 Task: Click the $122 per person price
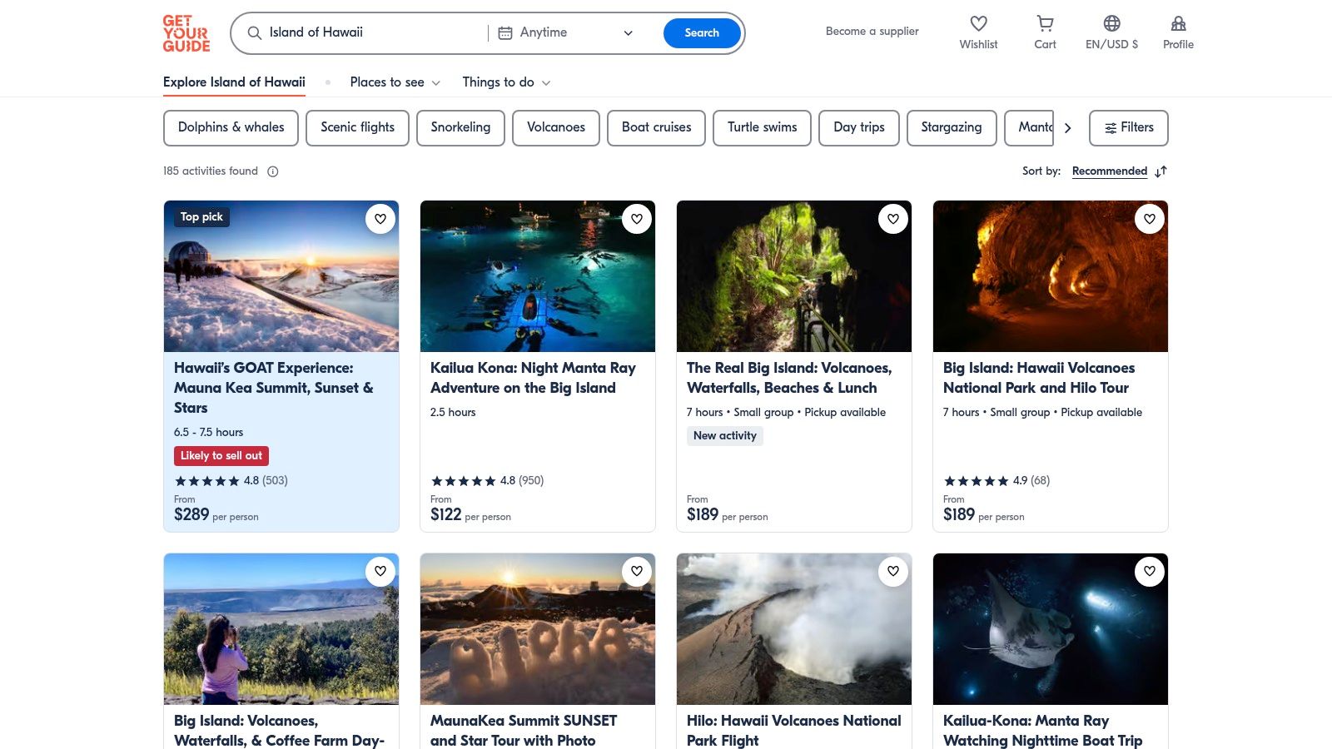(x=471, y=515)
